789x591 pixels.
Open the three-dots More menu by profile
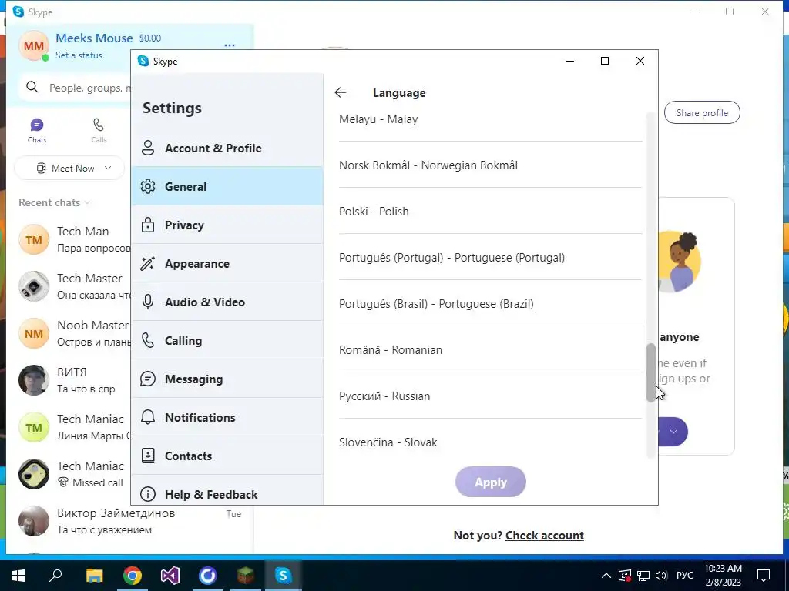pyautogui.click(x=230, y=45)
